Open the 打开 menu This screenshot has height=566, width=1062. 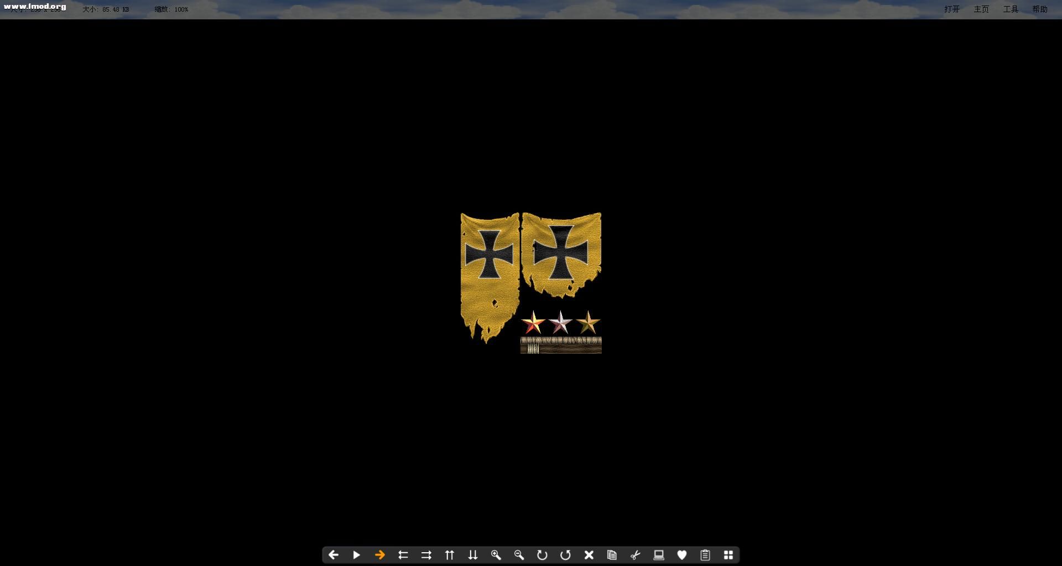click(952, 9)
